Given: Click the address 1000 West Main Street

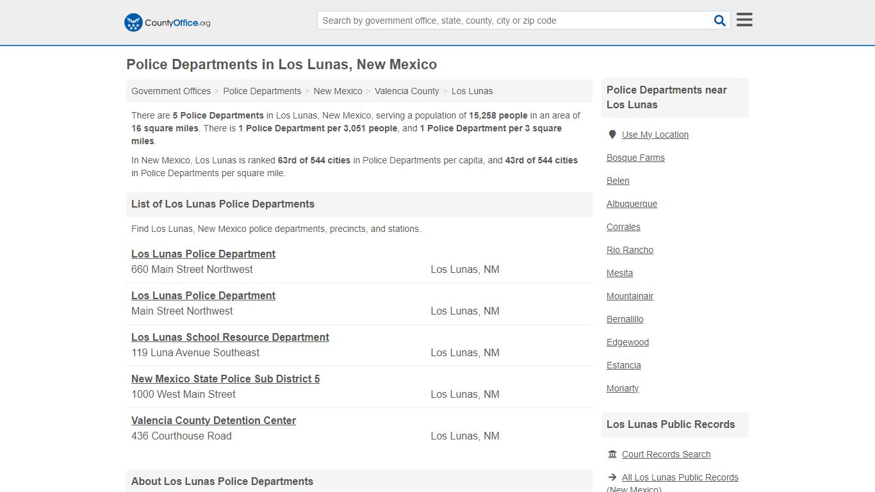Looking at the screenshot, I should [183, 395].
